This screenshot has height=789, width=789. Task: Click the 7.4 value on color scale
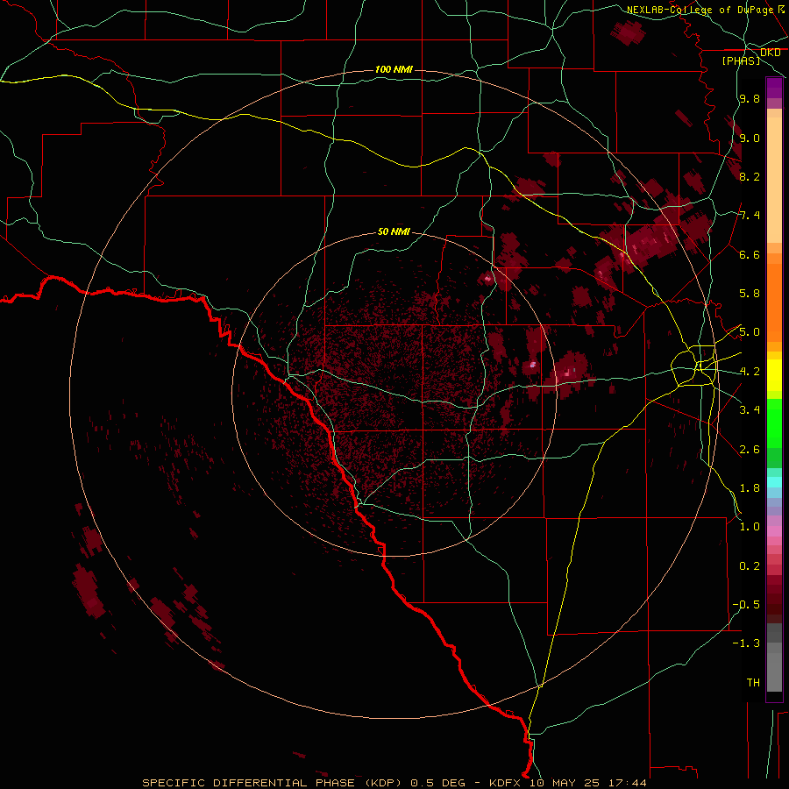click(750, 216)
